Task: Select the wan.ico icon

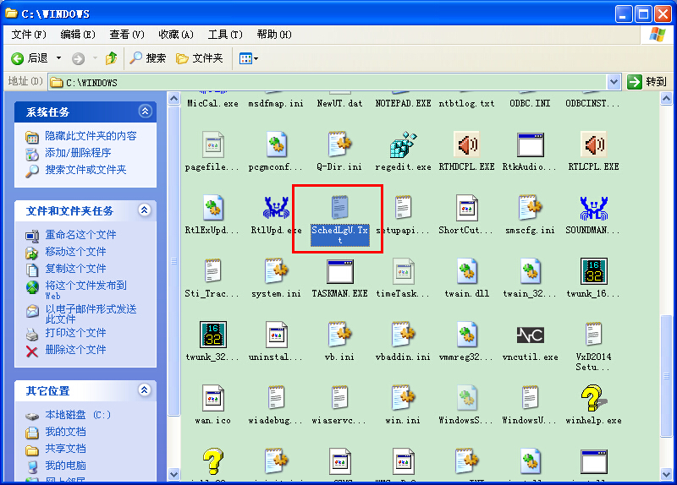Action: (213, 398)
